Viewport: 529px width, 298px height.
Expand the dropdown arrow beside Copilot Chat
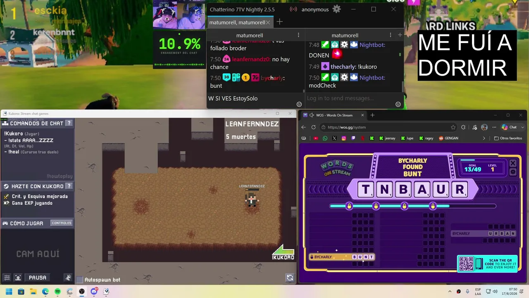coord(523,127)
